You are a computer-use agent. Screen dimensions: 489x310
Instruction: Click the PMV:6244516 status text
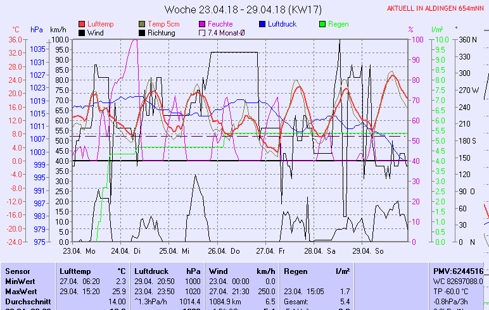point(458,271)
